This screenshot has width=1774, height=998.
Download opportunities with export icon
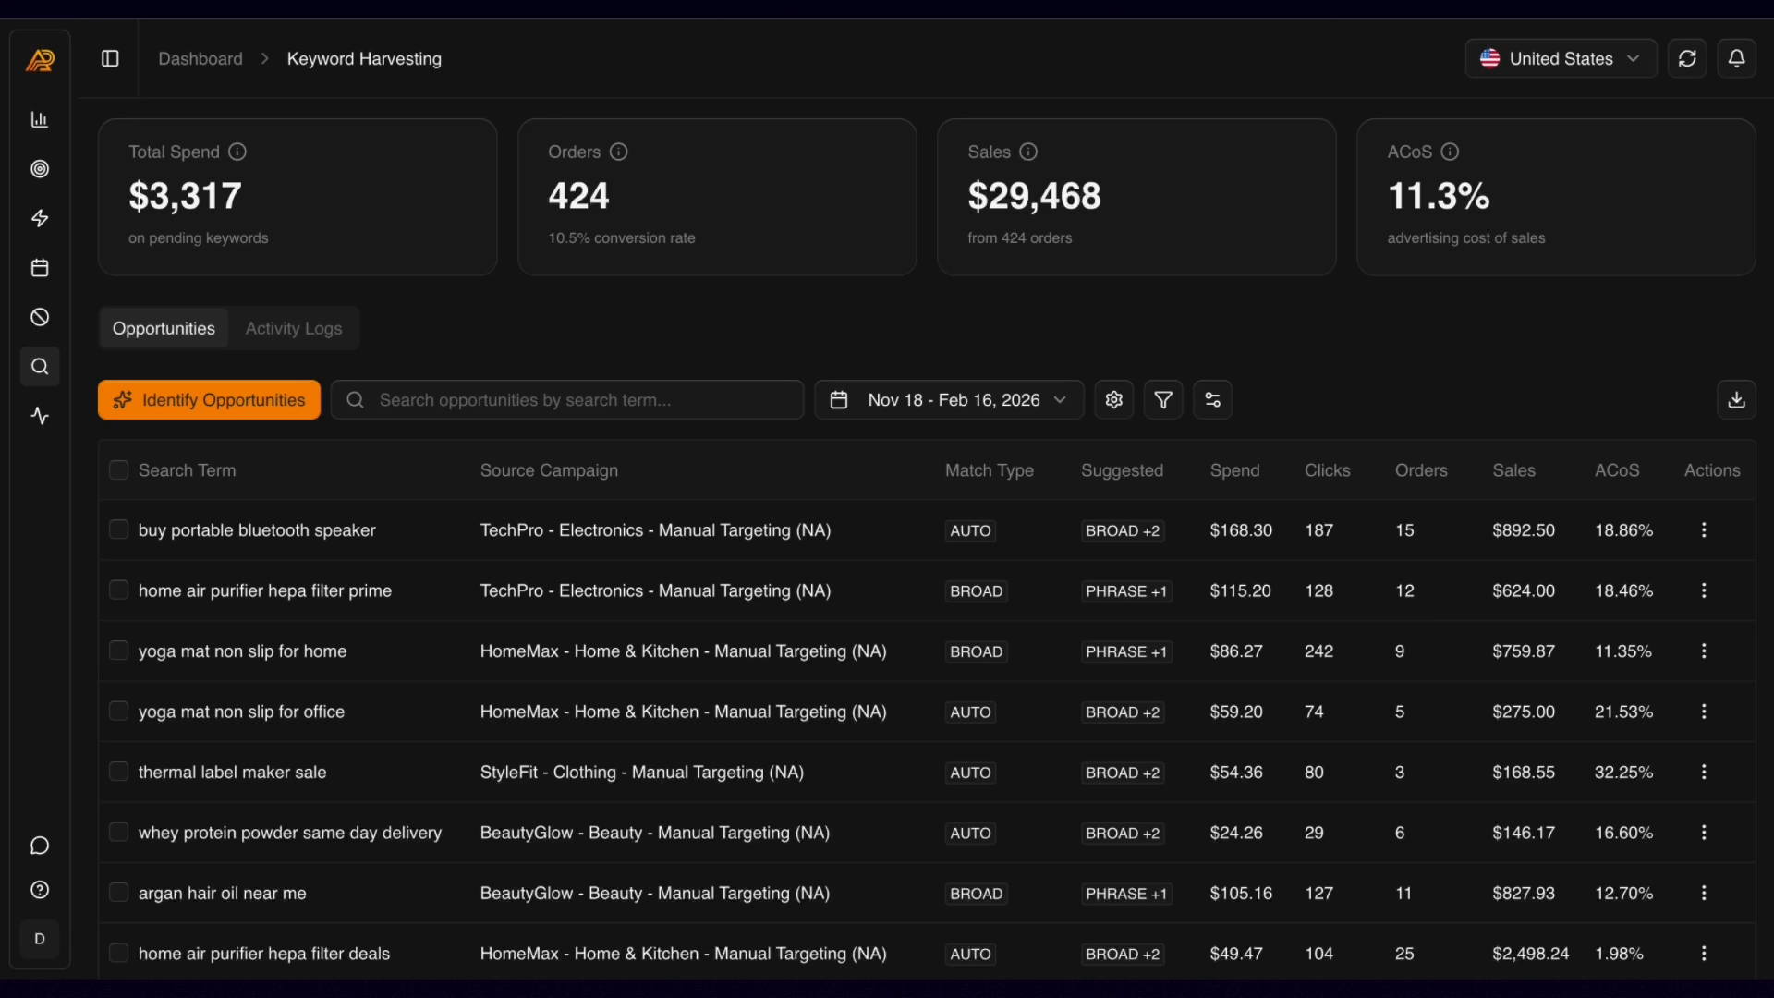[x=1736, y=400]
